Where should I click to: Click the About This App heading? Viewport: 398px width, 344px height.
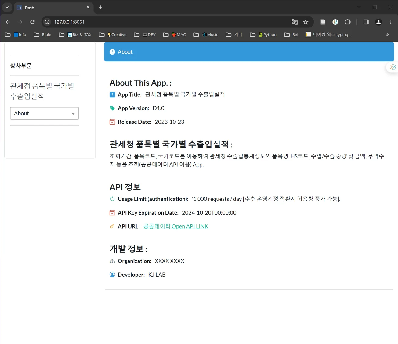(x=140, y=83)
